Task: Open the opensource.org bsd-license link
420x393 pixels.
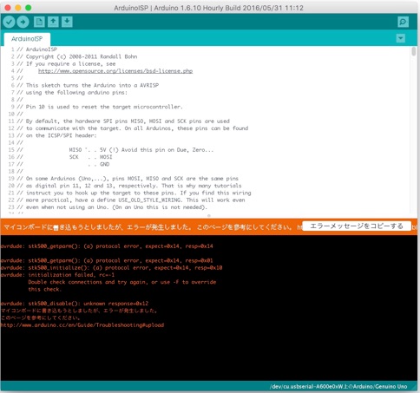Action: click(x=115, y=71)
